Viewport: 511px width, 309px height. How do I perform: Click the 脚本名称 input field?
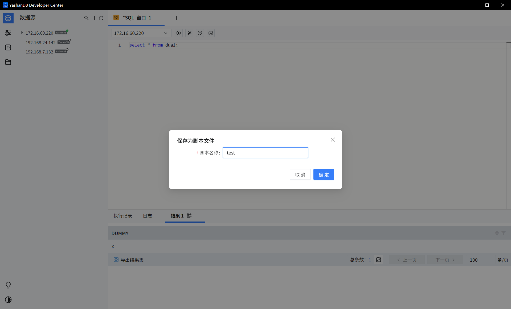point(265,153)
